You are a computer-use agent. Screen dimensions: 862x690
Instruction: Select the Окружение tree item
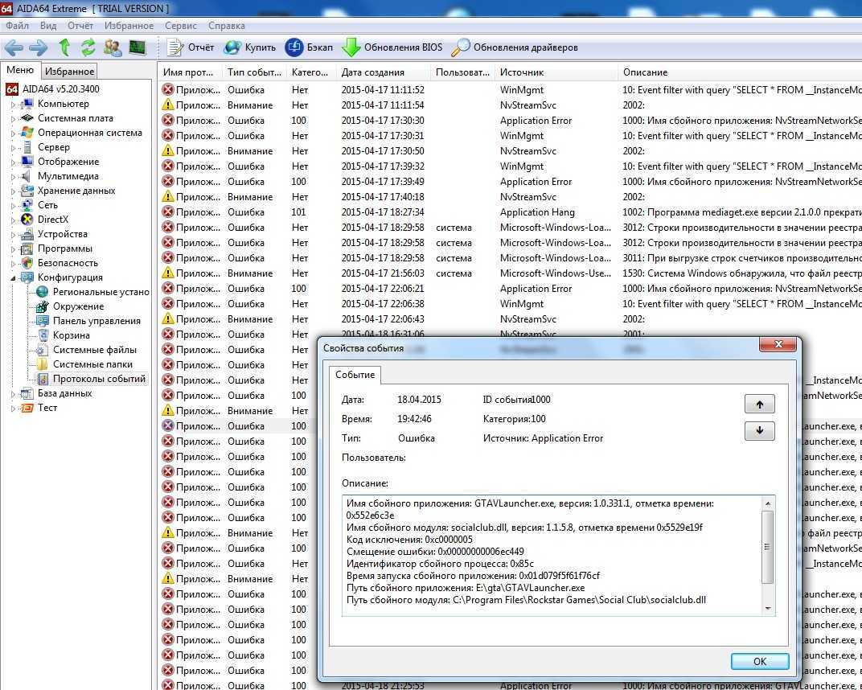(78, 306)
